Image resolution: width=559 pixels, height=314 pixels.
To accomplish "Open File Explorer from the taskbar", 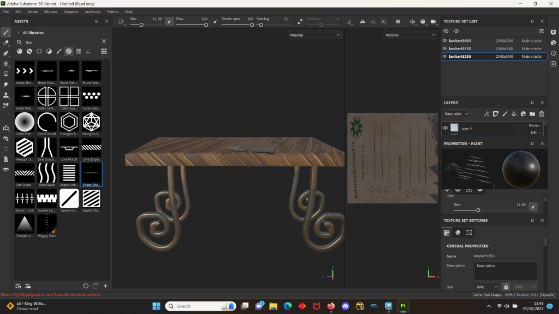I will pyautogui.click(x=273, y=306).
